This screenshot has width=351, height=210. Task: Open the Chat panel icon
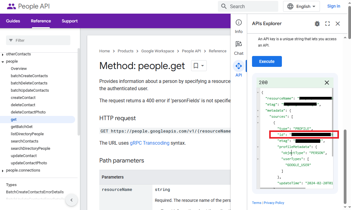(239, 44)
